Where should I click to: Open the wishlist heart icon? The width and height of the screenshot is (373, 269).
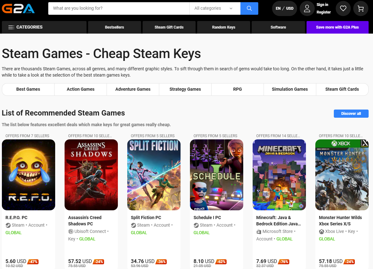pyautogui.click(x=343, y=8)
